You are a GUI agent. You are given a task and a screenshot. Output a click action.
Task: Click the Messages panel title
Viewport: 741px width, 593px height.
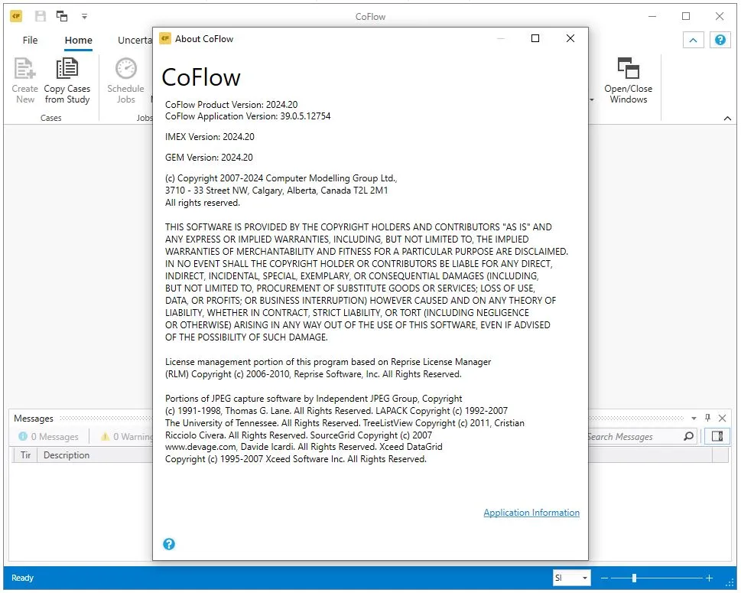coord(34,419)
